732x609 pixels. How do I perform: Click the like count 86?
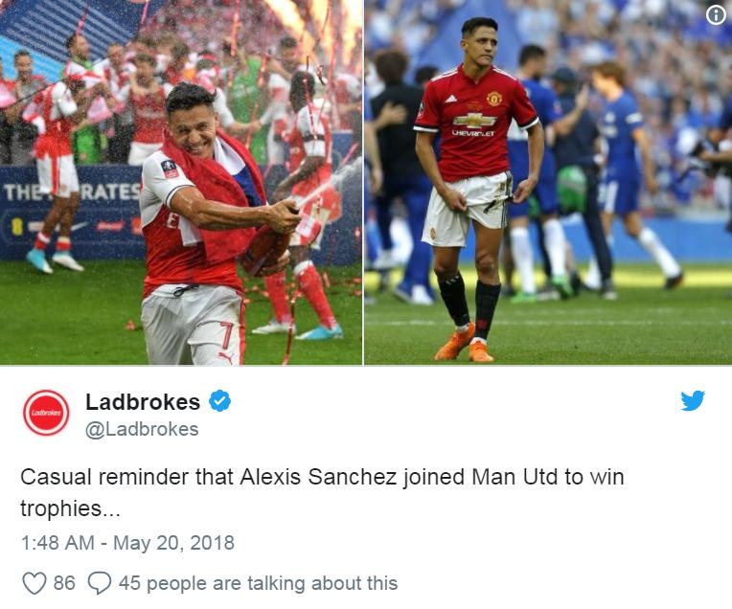tap(64, 583)
